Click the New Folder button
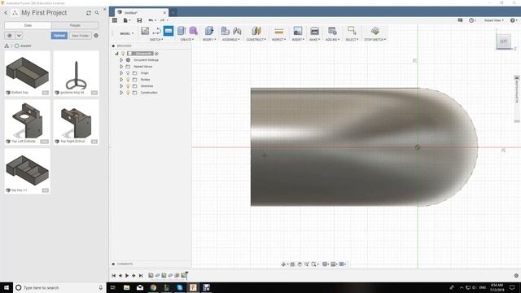The image size is (521, 293). coord(80,36)
